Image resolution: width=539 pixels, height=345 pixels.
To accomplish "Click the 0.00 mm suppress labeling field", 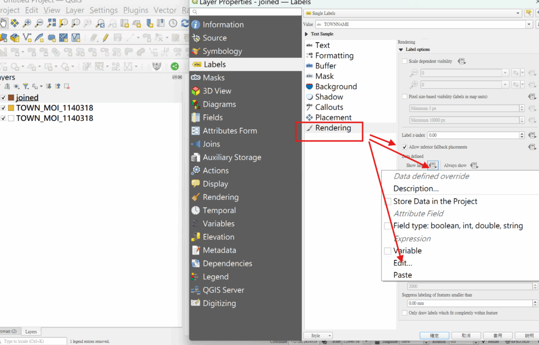I will point(470,303).
